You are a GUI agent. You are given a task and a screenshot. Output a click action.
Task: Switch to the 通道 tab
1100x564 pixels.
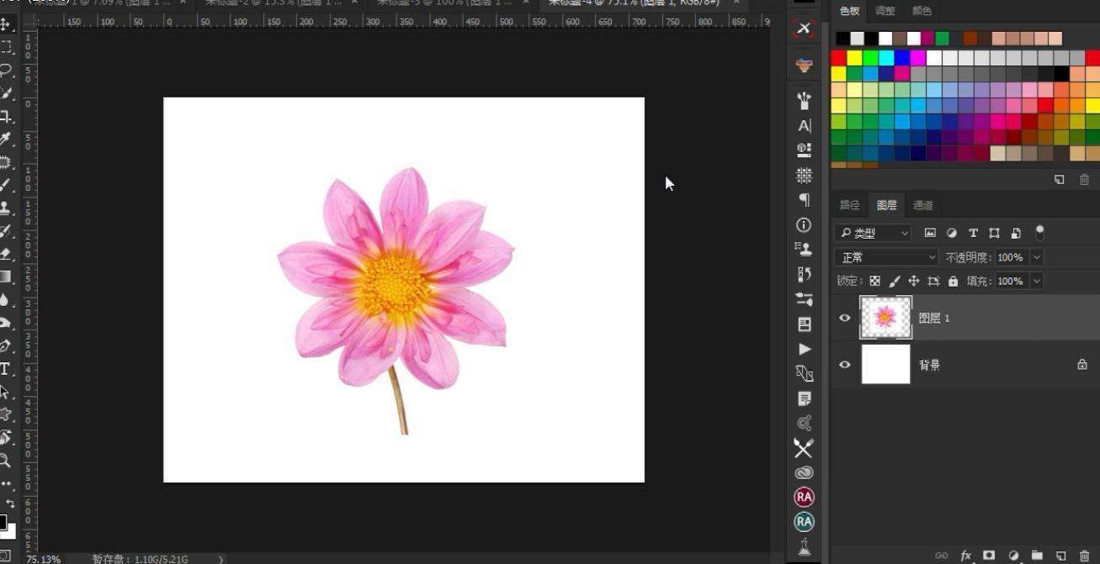pyautogui.click(x=922, y=205)
